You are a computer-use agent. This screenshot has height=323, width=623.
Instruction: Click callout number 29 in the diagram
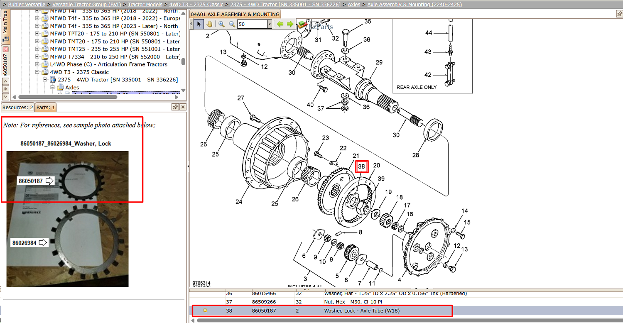click(x=379, y=62)
